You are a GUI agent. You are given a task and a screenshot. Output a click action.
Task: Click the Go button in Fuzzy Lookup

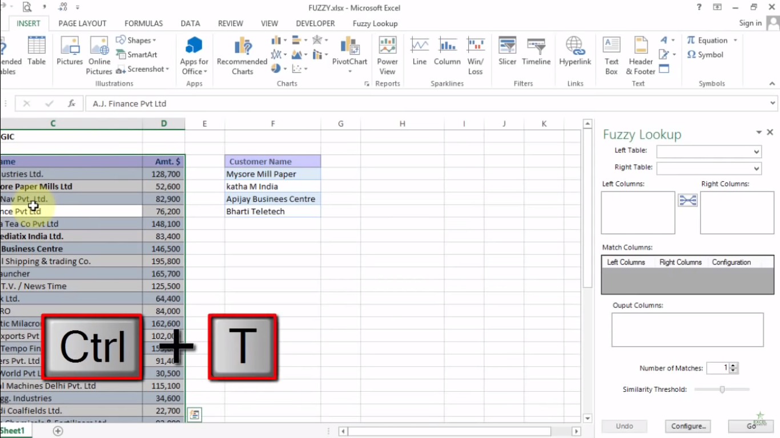point(750,426)
